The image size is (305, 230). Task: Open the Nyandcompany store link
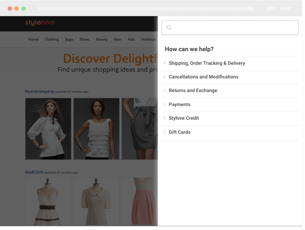[x=39, y=91]
